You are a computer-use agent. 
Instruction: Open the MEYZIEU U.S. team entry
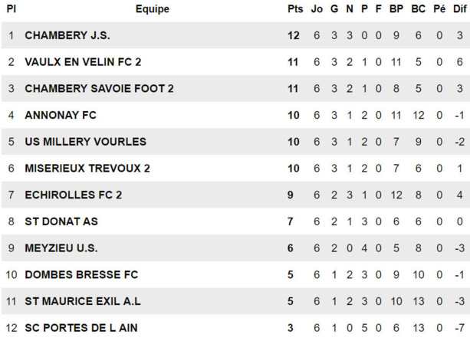click(x=61, y=248)
